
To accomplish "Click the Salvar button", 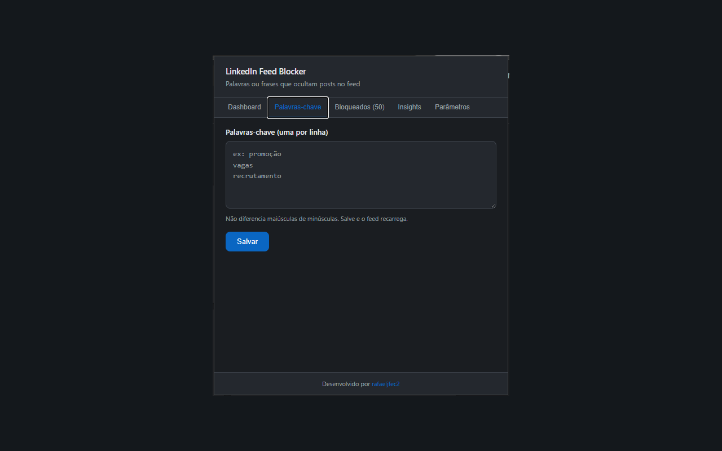I will click(247, 241).
